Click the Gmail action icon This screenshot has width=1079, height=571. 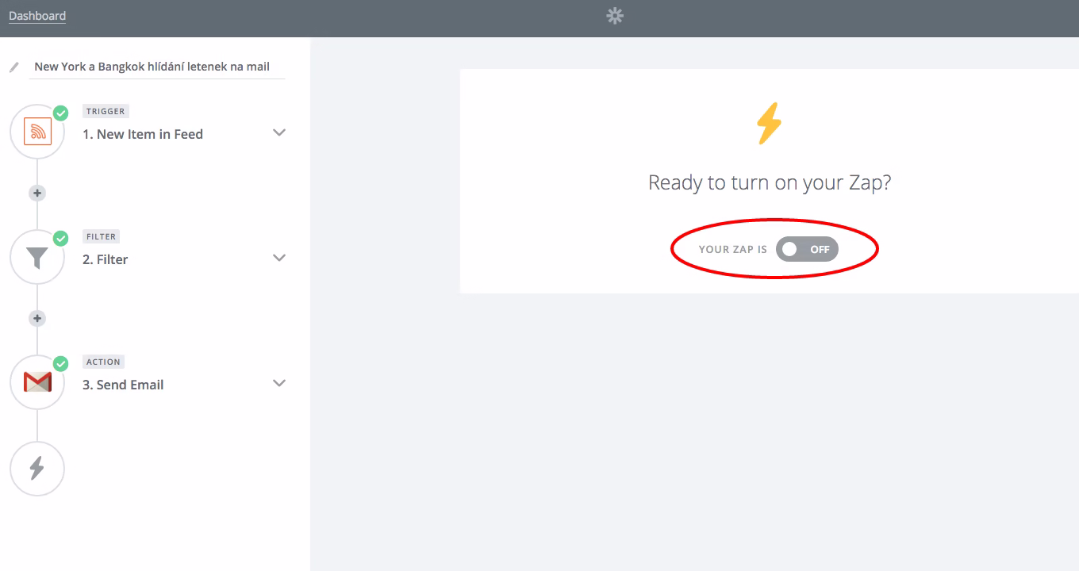(37, 382)
